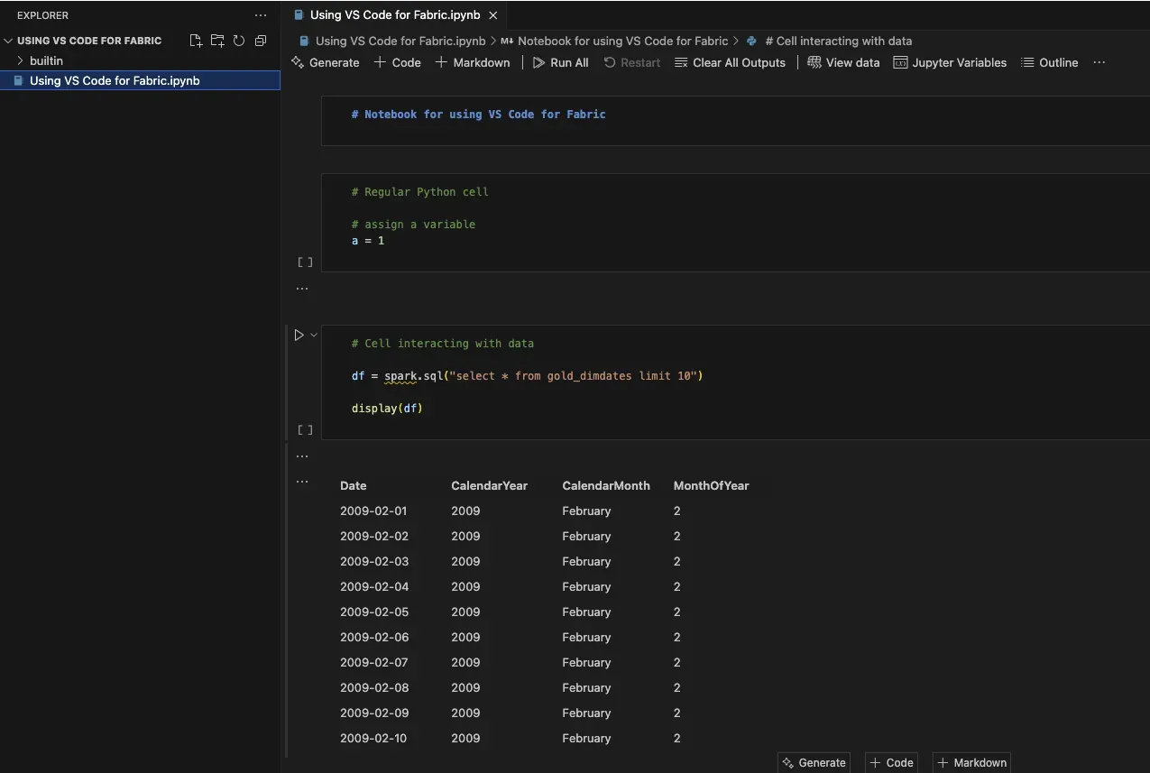Image resolution: width=1150 pixels, height=773 pixels.
Task: Click into the markdown heading cell
Action: [x=735, y=121]
